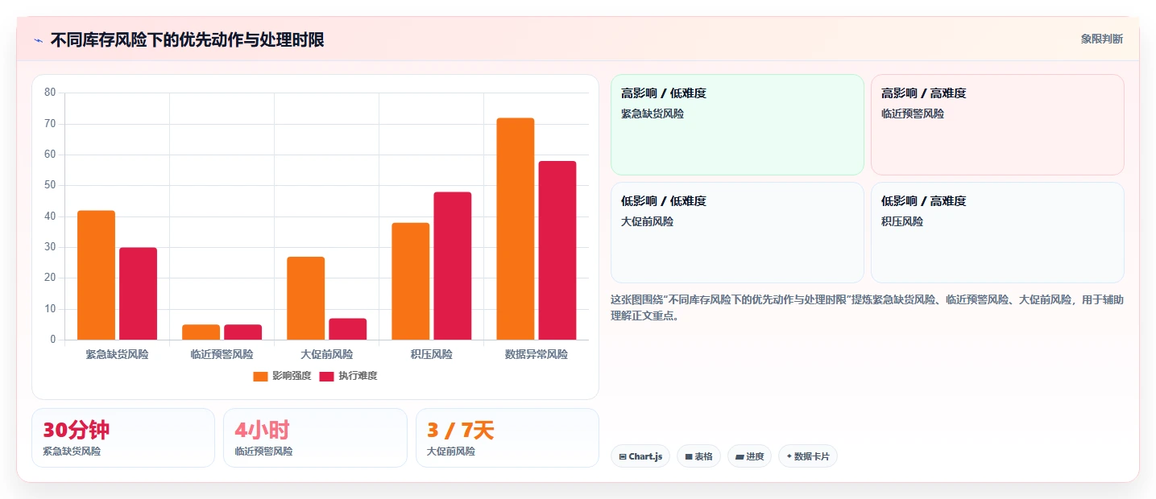
Task: Click the icon inside the 进度 chip
Action: (740, 457)
